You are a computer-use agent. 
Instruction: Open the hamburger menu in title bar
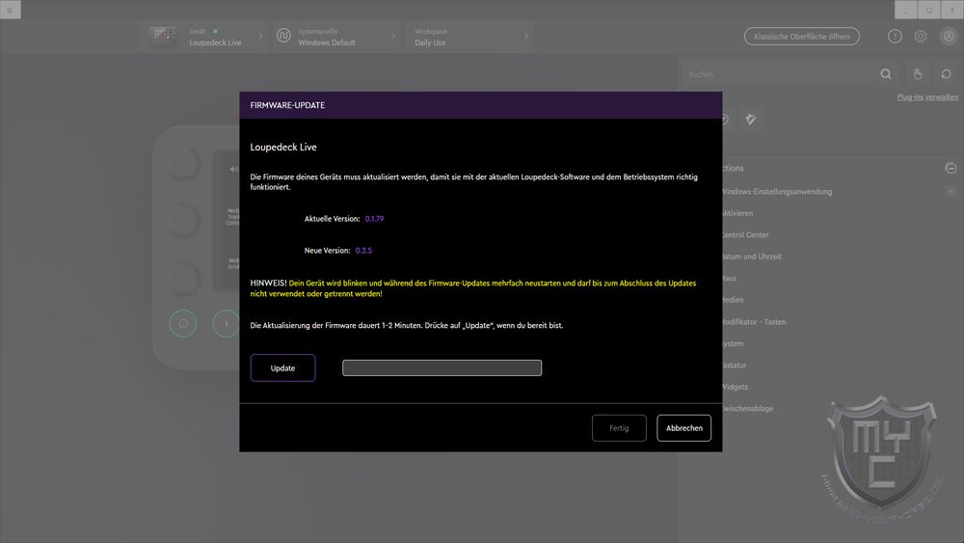[10, 10]
